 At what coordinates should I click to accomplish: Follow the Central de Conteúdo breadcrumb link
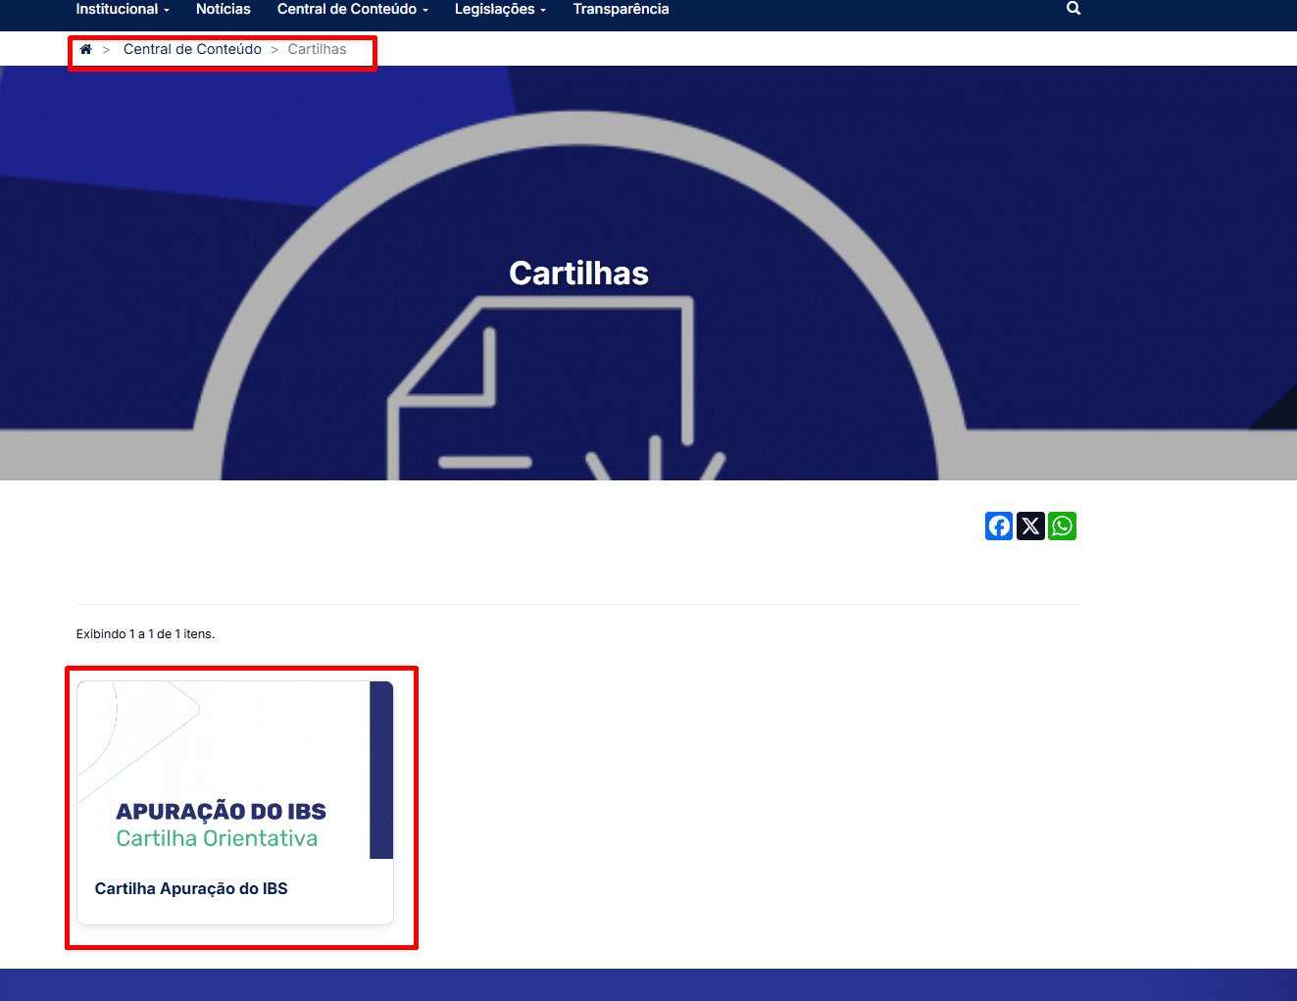point(192,48)
